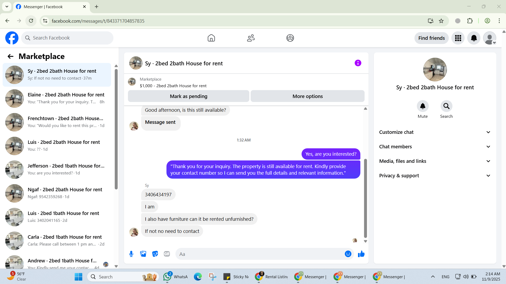The width and height of the screenshot is (506, 284).
Task: Open Frenchtown 2bed 2bath conversation
Action: pyautogui.click(x=57, y=122)
